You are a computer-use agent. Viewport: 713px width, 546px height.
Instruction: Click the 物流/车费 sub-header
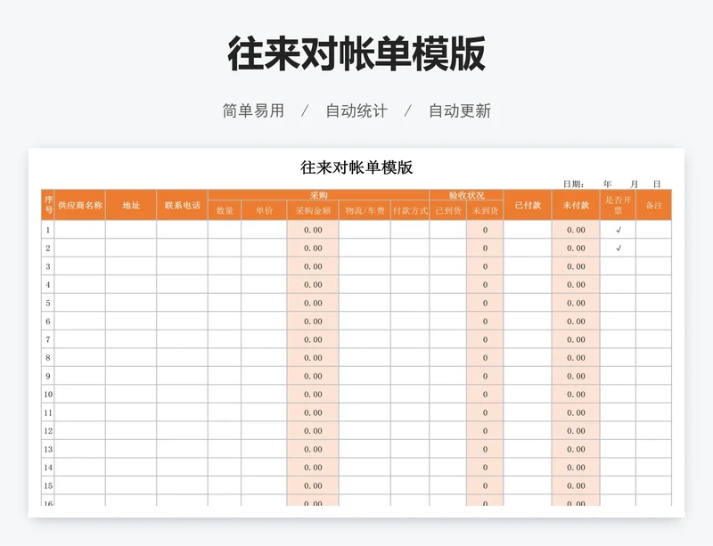click(x=365, y=211)
